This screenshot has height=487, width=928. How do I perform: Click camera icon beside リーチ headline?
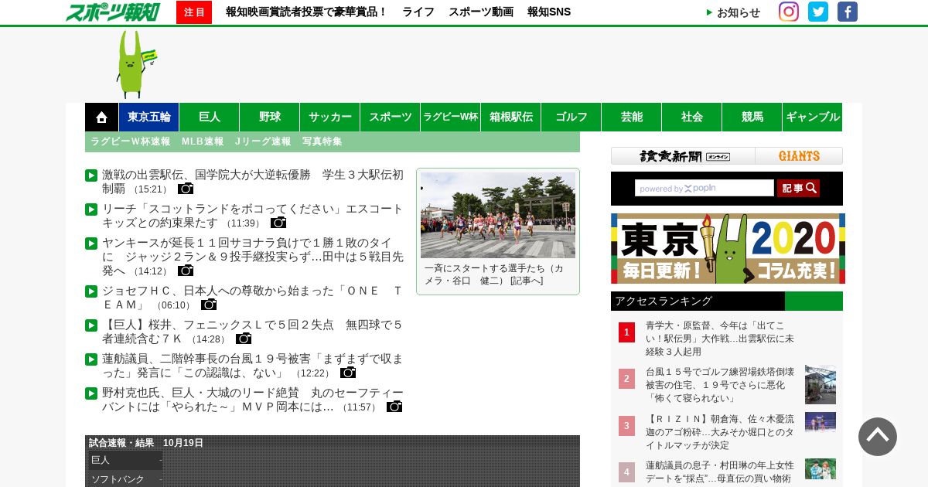pos(278,223)
